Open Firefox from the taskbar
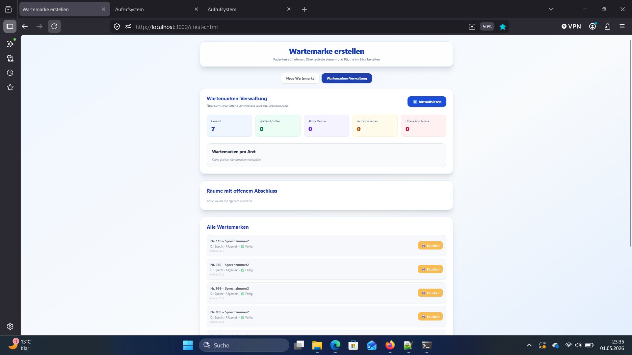 (x=390, y=345)
